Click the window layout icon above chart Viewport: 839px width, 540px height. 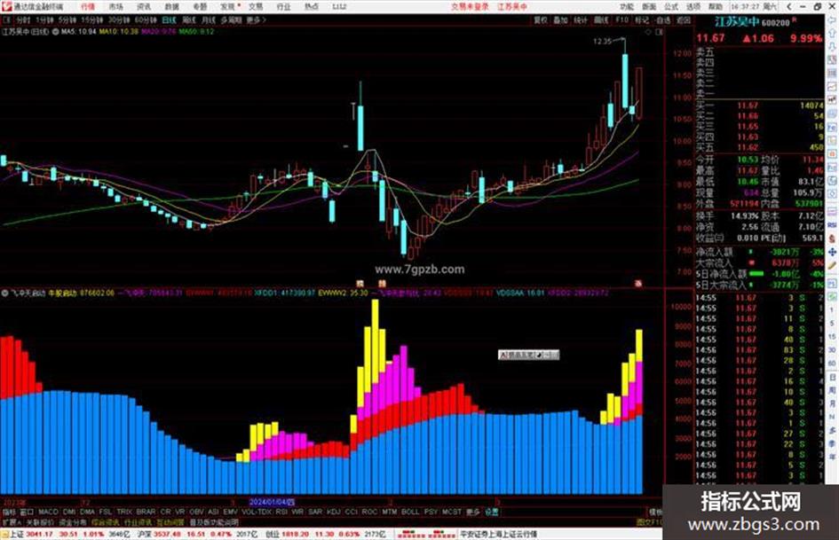[659, 32]
